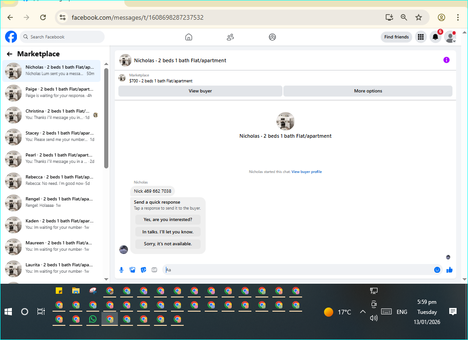Open the Laurita conversation

pyautogui.click(x=51, y=268)
